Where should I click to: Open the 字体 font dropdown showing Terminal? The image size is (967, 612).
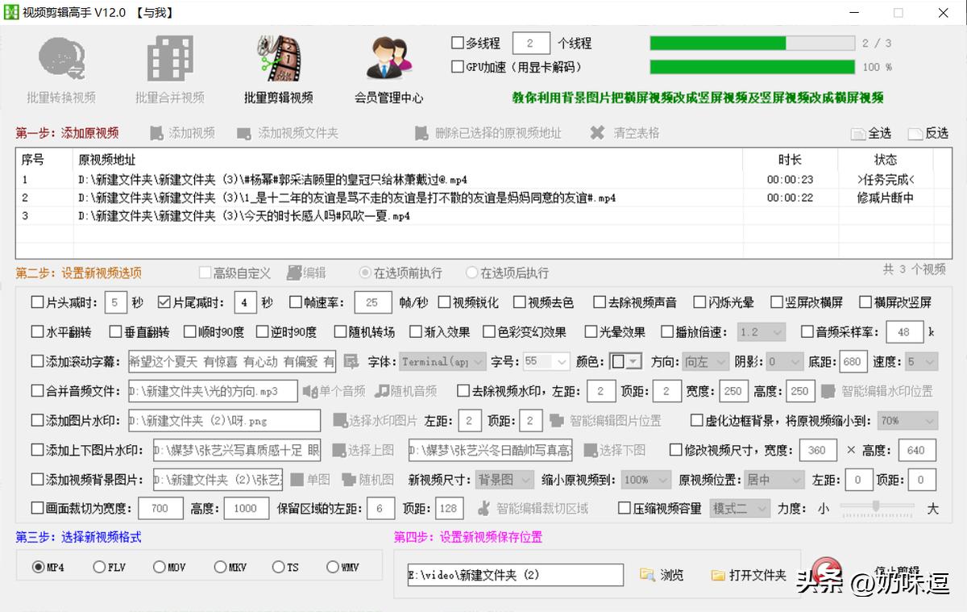[x=441, y=361]
